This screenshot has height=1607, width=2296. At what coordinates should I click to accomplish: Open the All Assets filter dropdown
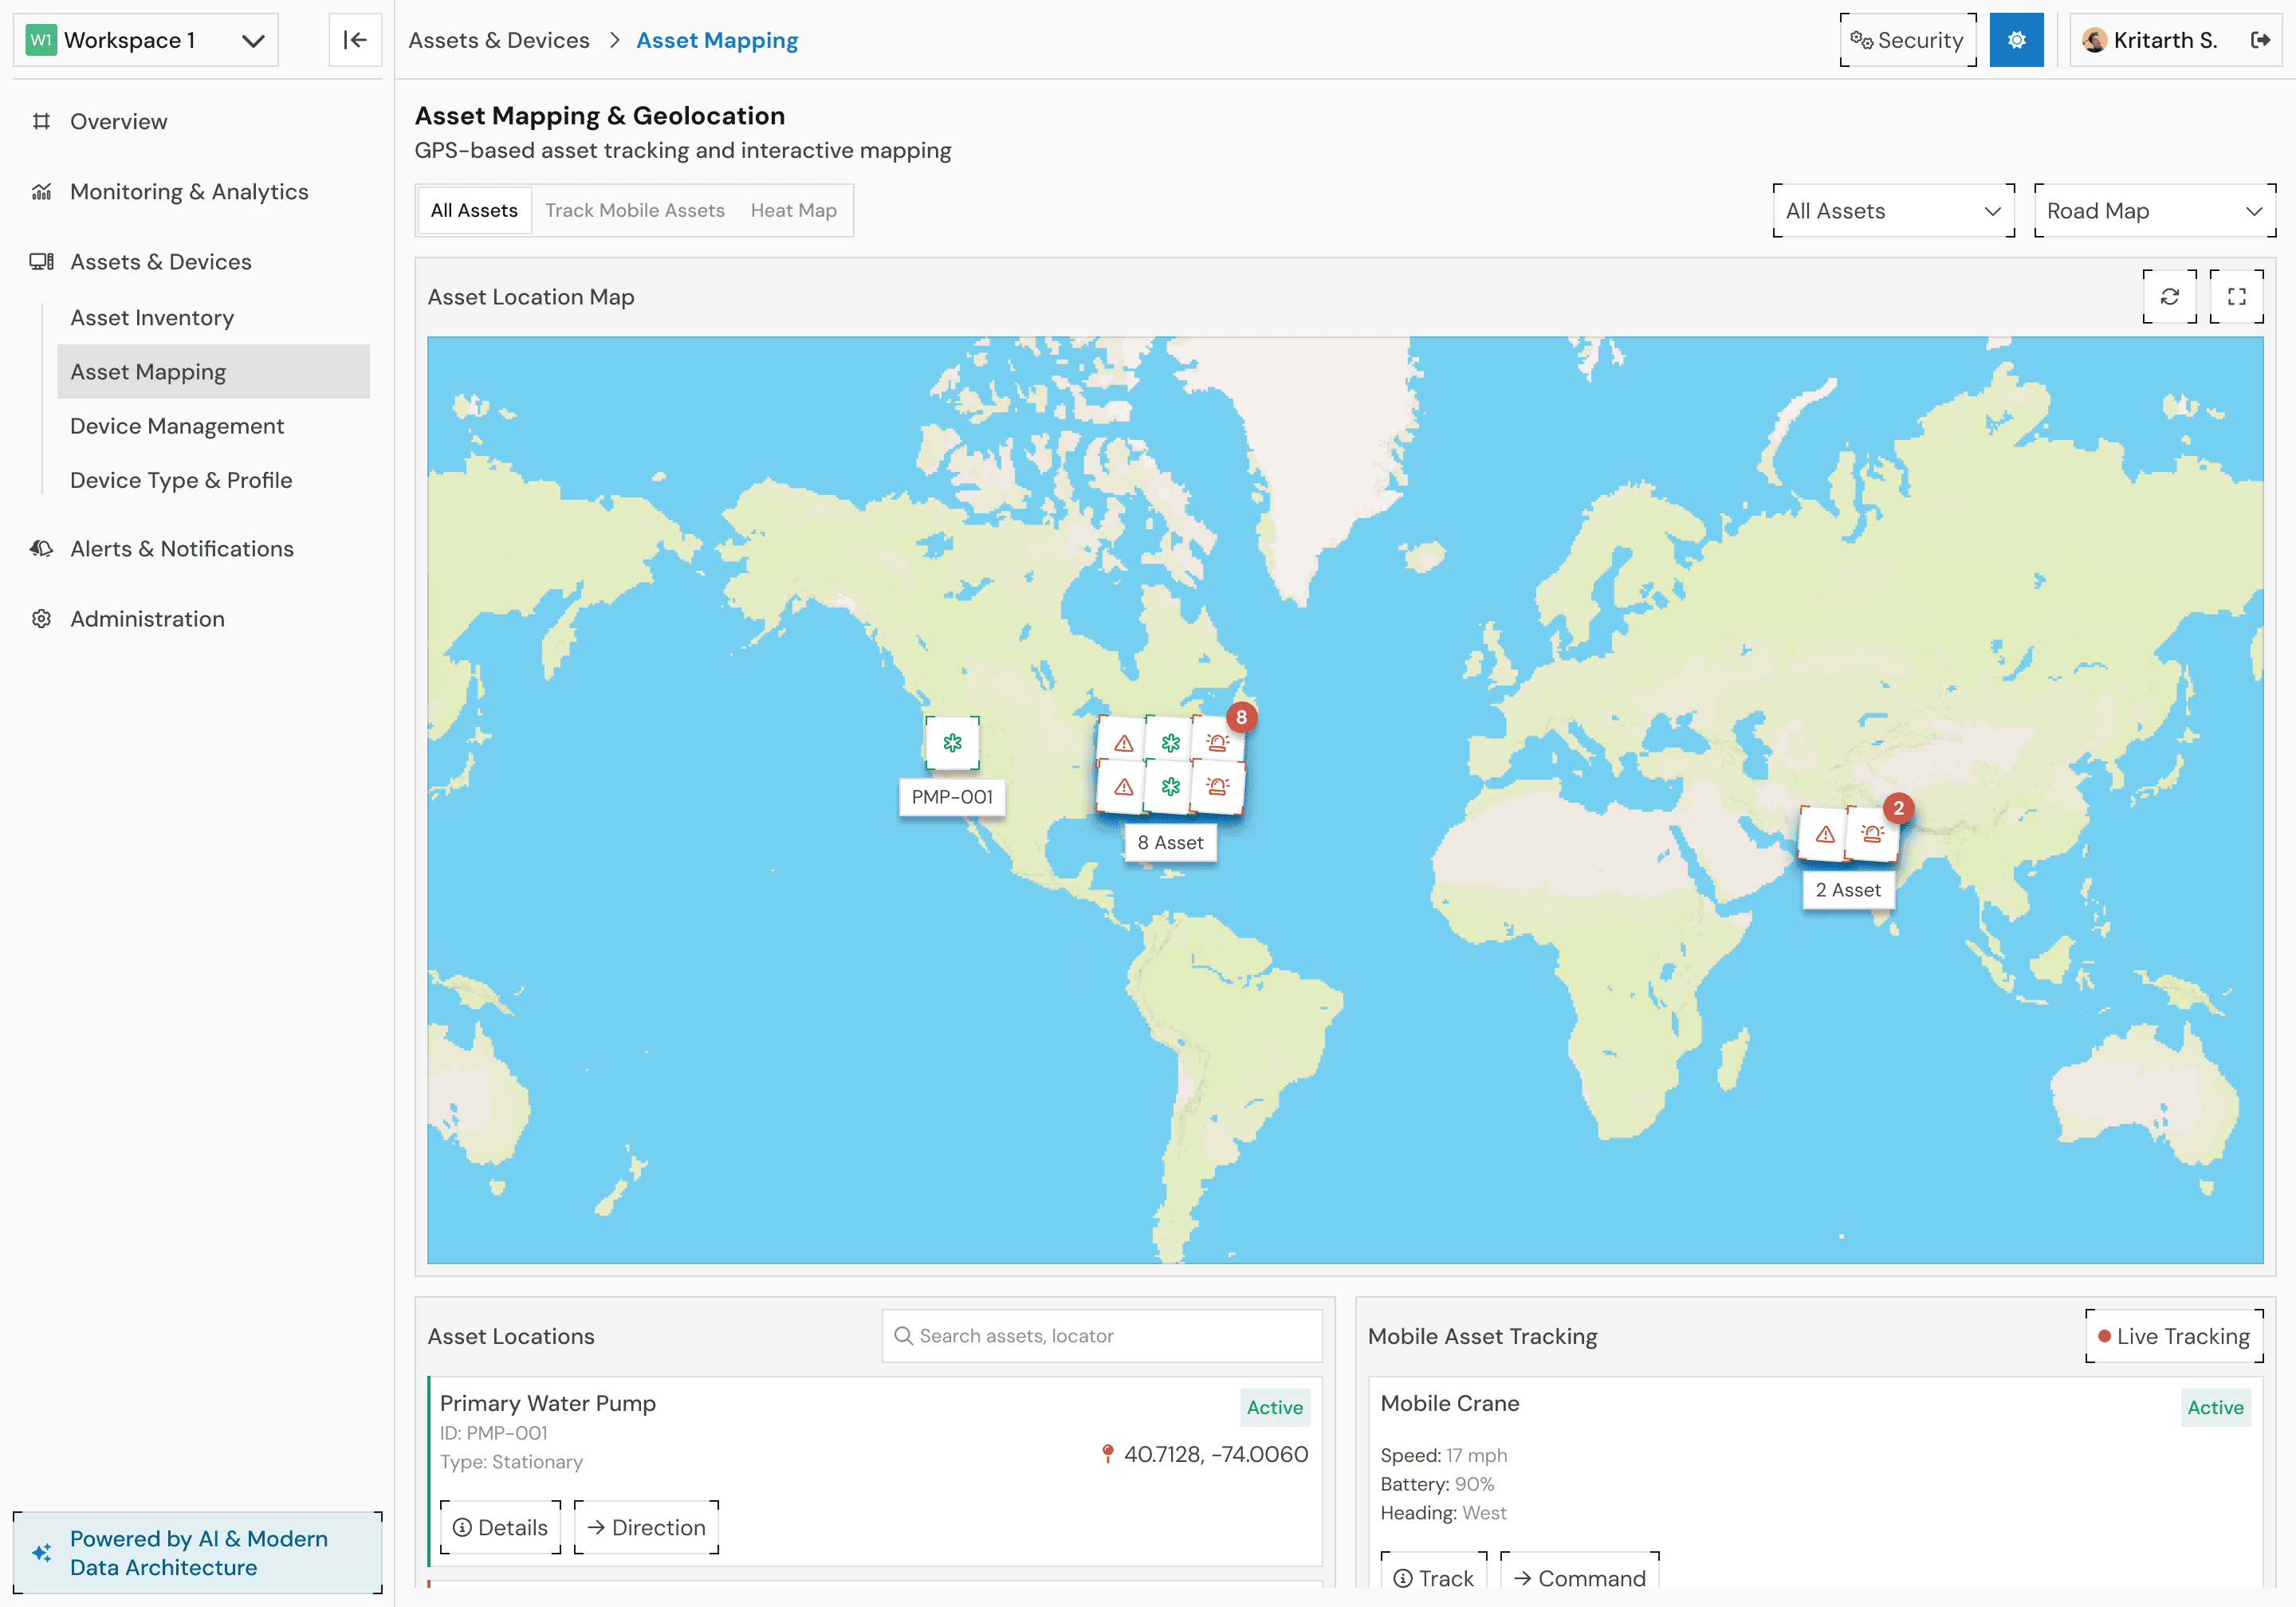[x=1893, y=211]
